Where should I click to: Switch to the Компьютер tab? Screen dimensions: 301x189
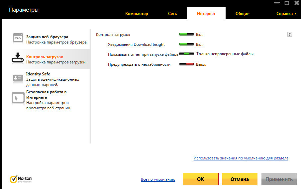pos(137,14)
